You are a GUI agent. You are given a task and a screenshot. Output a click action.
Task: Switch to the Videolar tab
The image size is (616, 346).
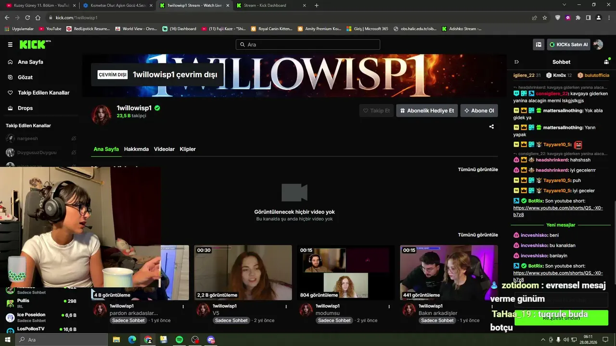point(164,149)
